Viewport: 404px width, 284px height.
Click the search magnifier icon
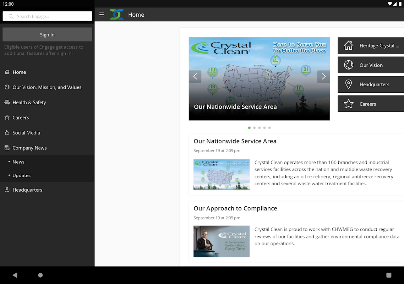coord(11,16)
